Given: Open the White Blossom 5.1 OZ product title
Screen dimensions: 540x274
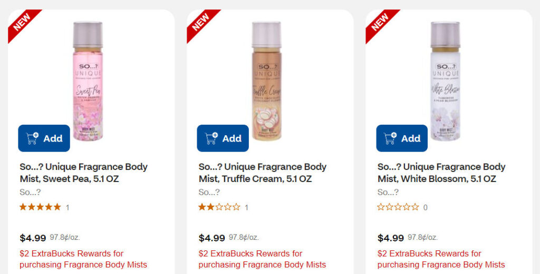Looking at the screenshot, I should point(441,173).
